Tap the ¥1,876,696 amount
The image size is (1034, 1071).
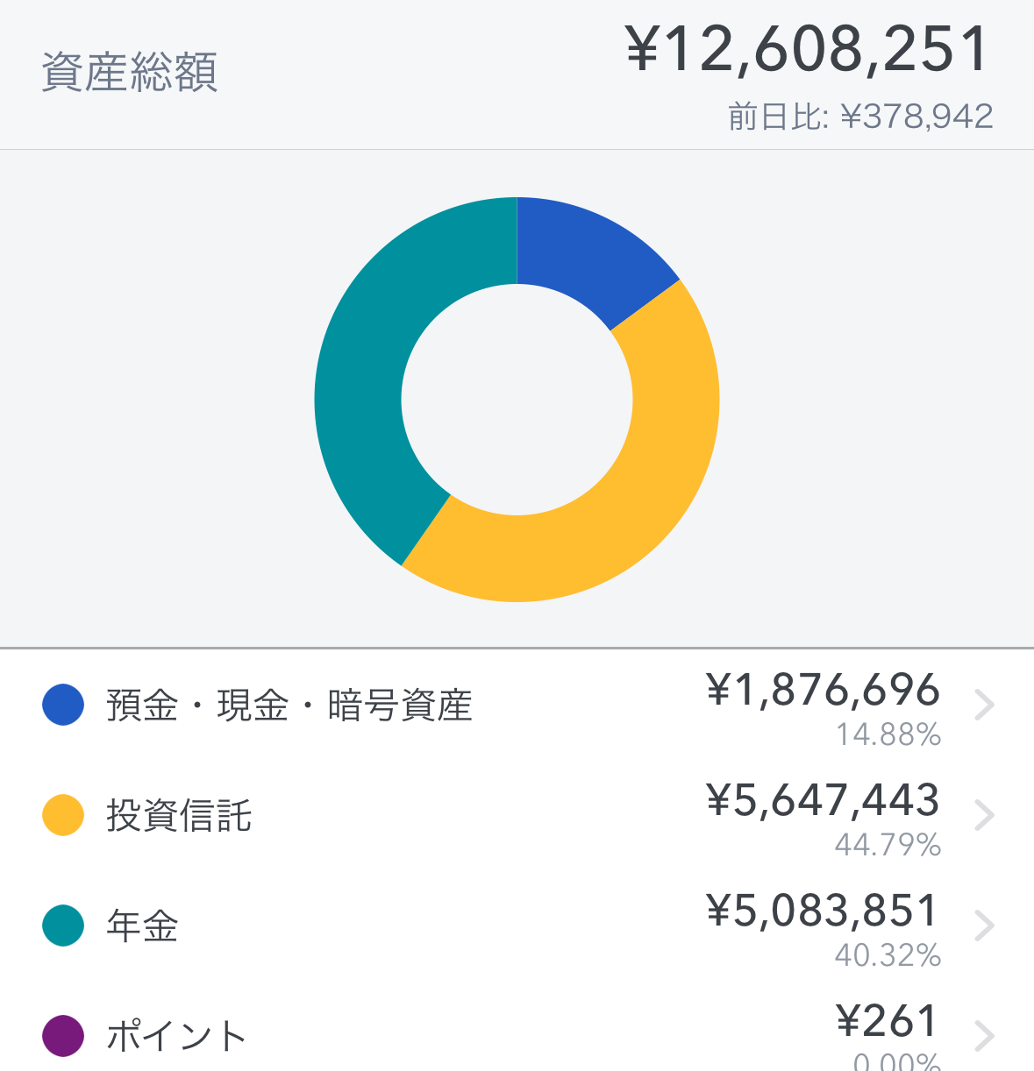(823, 691)
